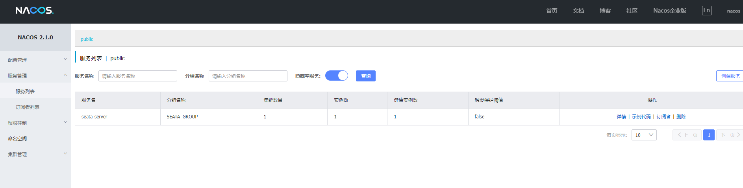This screenshot has height=188, width=743.
Task: Expand the 配置管理 sidebar menu
Action: tap(35, 60)
